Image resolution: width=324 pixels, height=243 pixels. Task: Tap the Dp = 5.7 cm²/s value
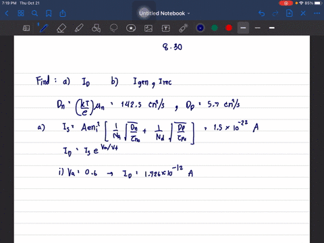213,105
